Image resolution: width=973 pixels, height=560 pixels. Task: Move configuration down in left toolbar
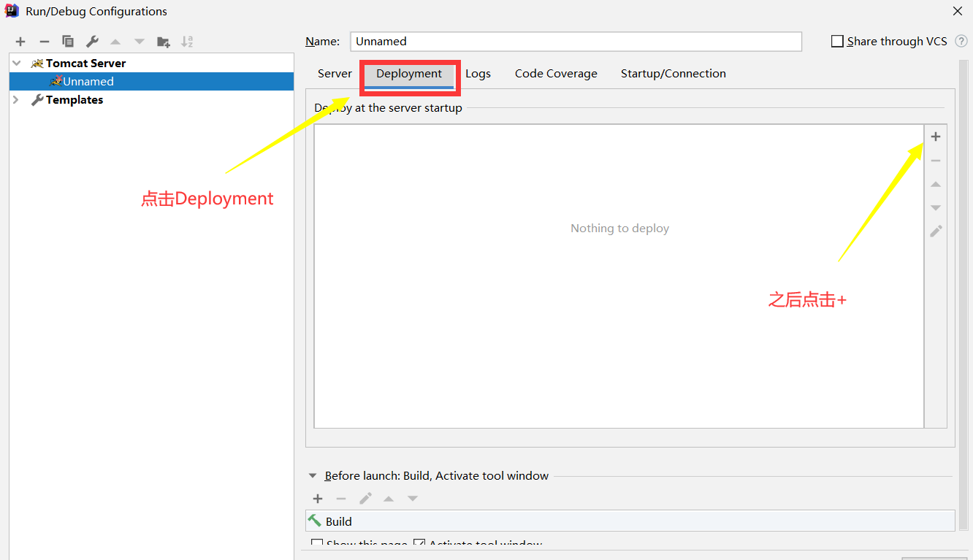point(140,42)
